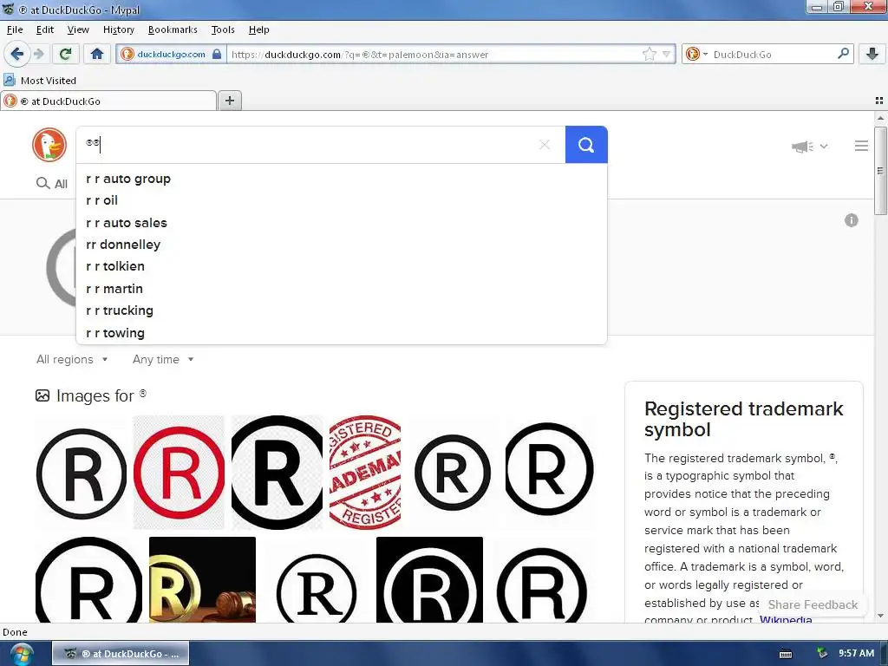888x666 pixels.
Task: Pick suggestion 'r r martin'
Action: [x=342, y=288]
